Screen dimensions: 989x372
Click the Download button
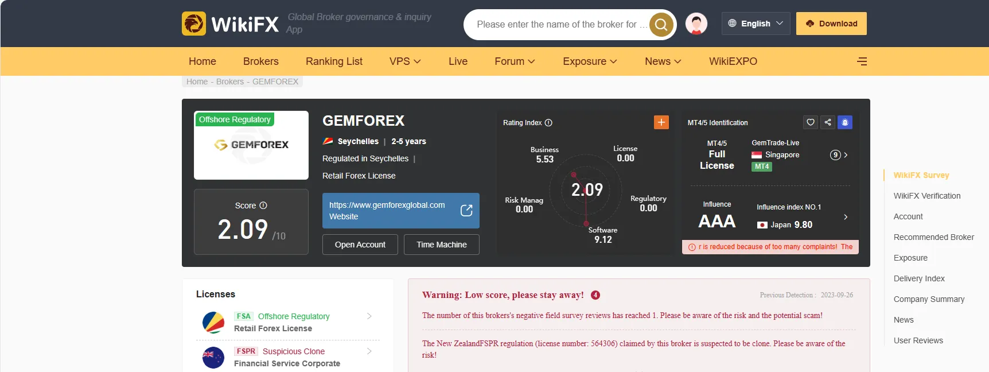coord(831,24)
